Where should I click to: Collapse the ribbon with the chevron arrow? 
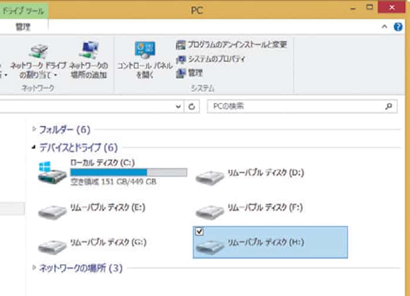coord(384,27)
